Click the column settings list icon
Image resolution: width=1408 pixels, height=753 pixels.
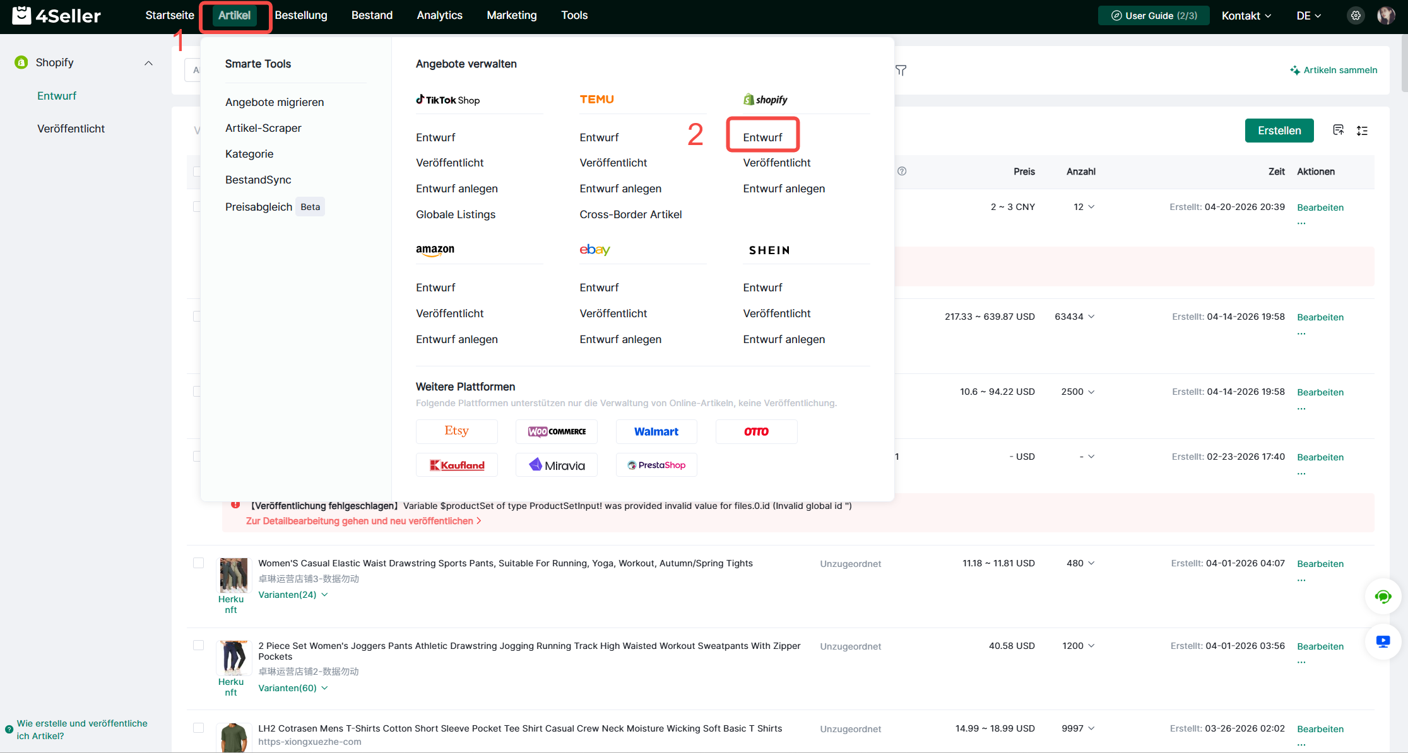1363,131
